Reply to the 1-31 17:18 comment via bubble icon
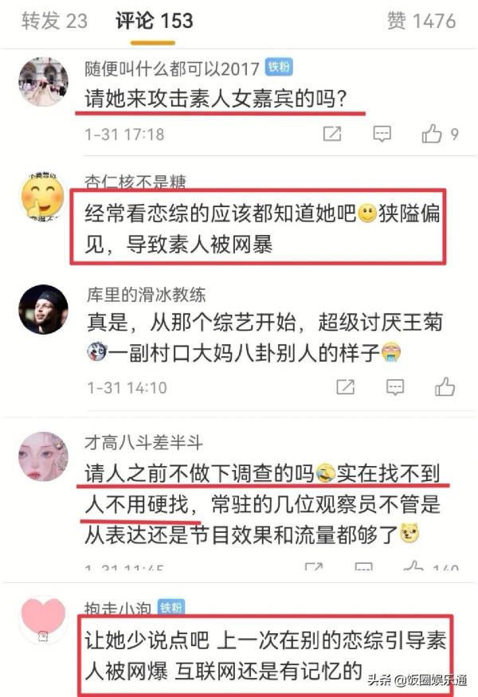 [x=382, y=133]
